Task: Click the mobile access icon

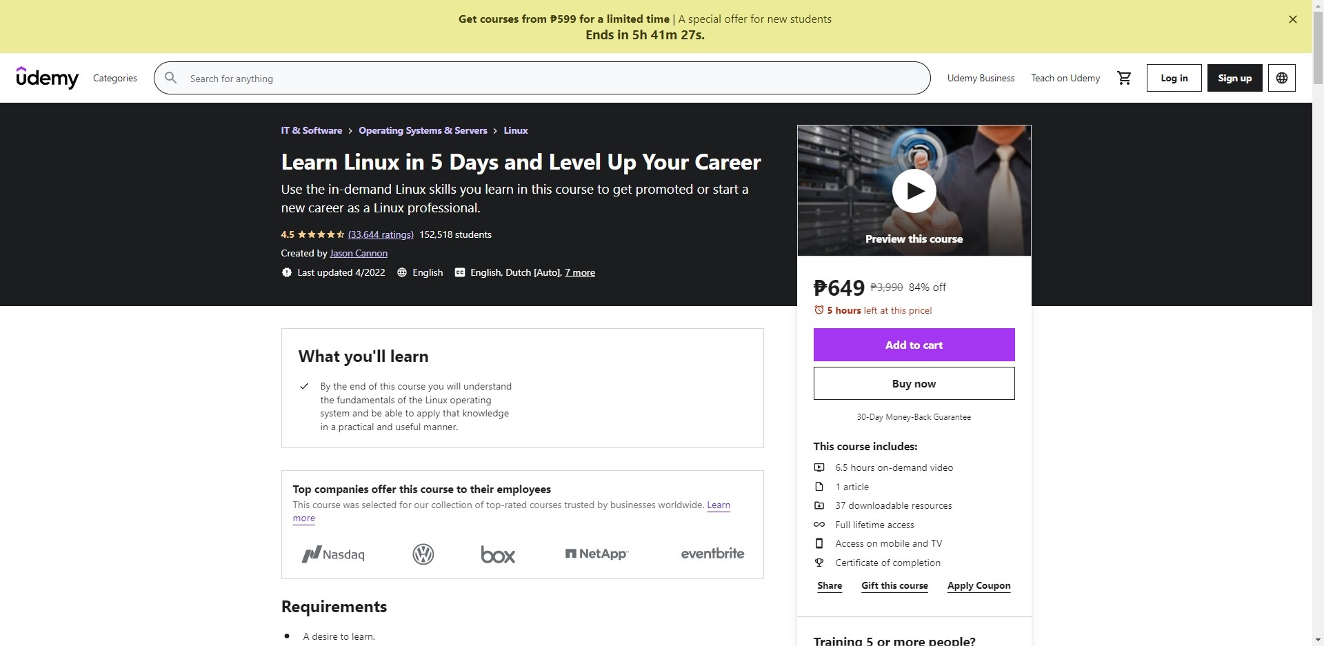Action: [819, 543]
